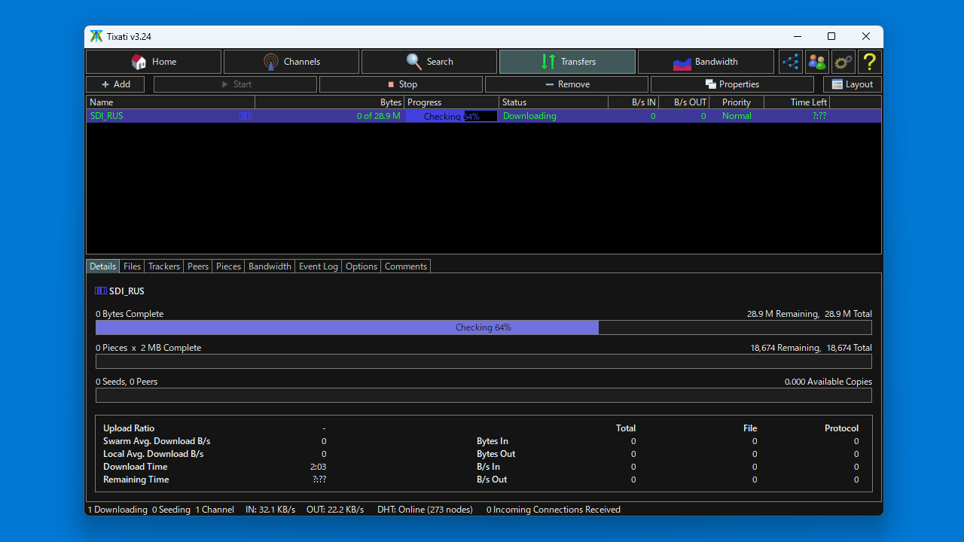
Task: Open the yellow question mark help
Action: (x=870, y=62)
